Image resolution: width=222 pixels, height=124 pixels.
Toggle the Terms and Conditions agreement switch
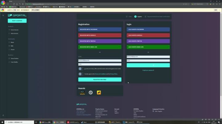click(x=80, y=74)
